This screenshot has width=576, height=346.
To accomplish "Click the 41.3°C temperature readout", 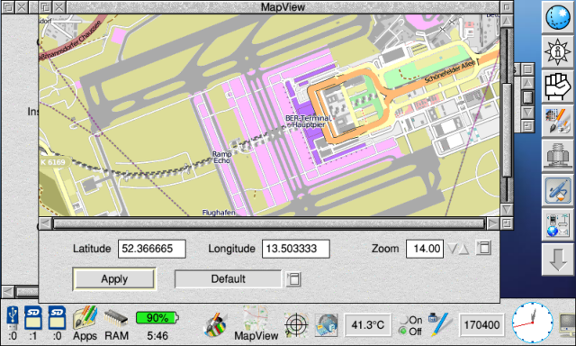I will tap(368, 325).
